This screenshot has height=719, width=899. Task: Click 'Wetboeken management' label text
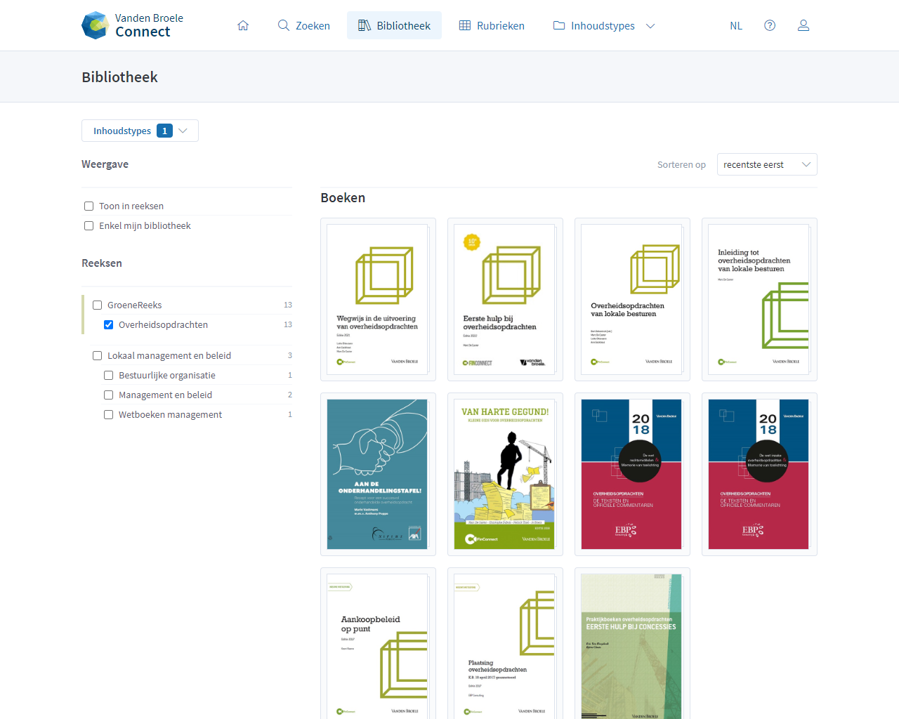point(170,414)
